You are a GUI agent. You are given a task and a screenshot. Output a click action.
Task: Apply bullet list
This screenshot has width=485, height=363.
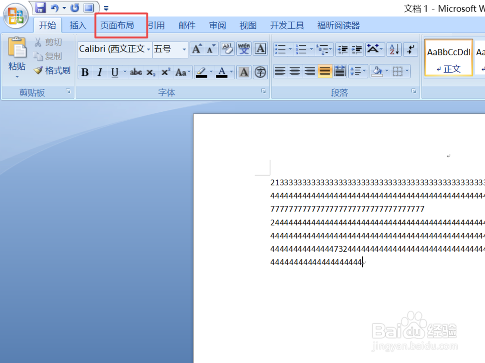[x=280, y=49]
